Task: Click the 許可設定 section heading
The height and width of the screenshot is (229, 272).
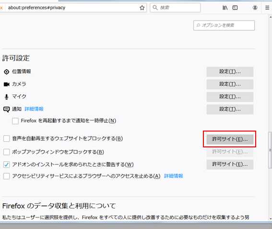Action: pos(16,58)
